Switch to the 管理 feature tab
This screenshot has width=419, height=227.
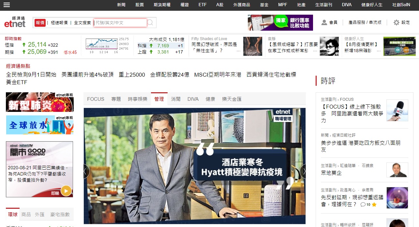tap(159, 99)
